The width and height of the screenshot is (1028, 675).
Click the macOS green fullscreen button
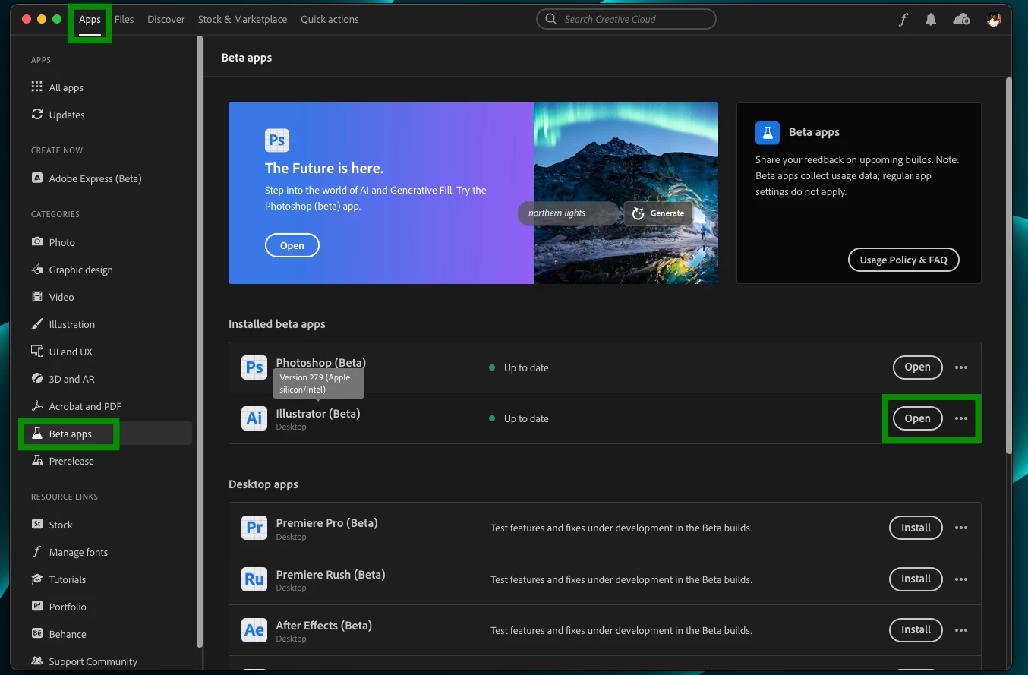point(57,19)
